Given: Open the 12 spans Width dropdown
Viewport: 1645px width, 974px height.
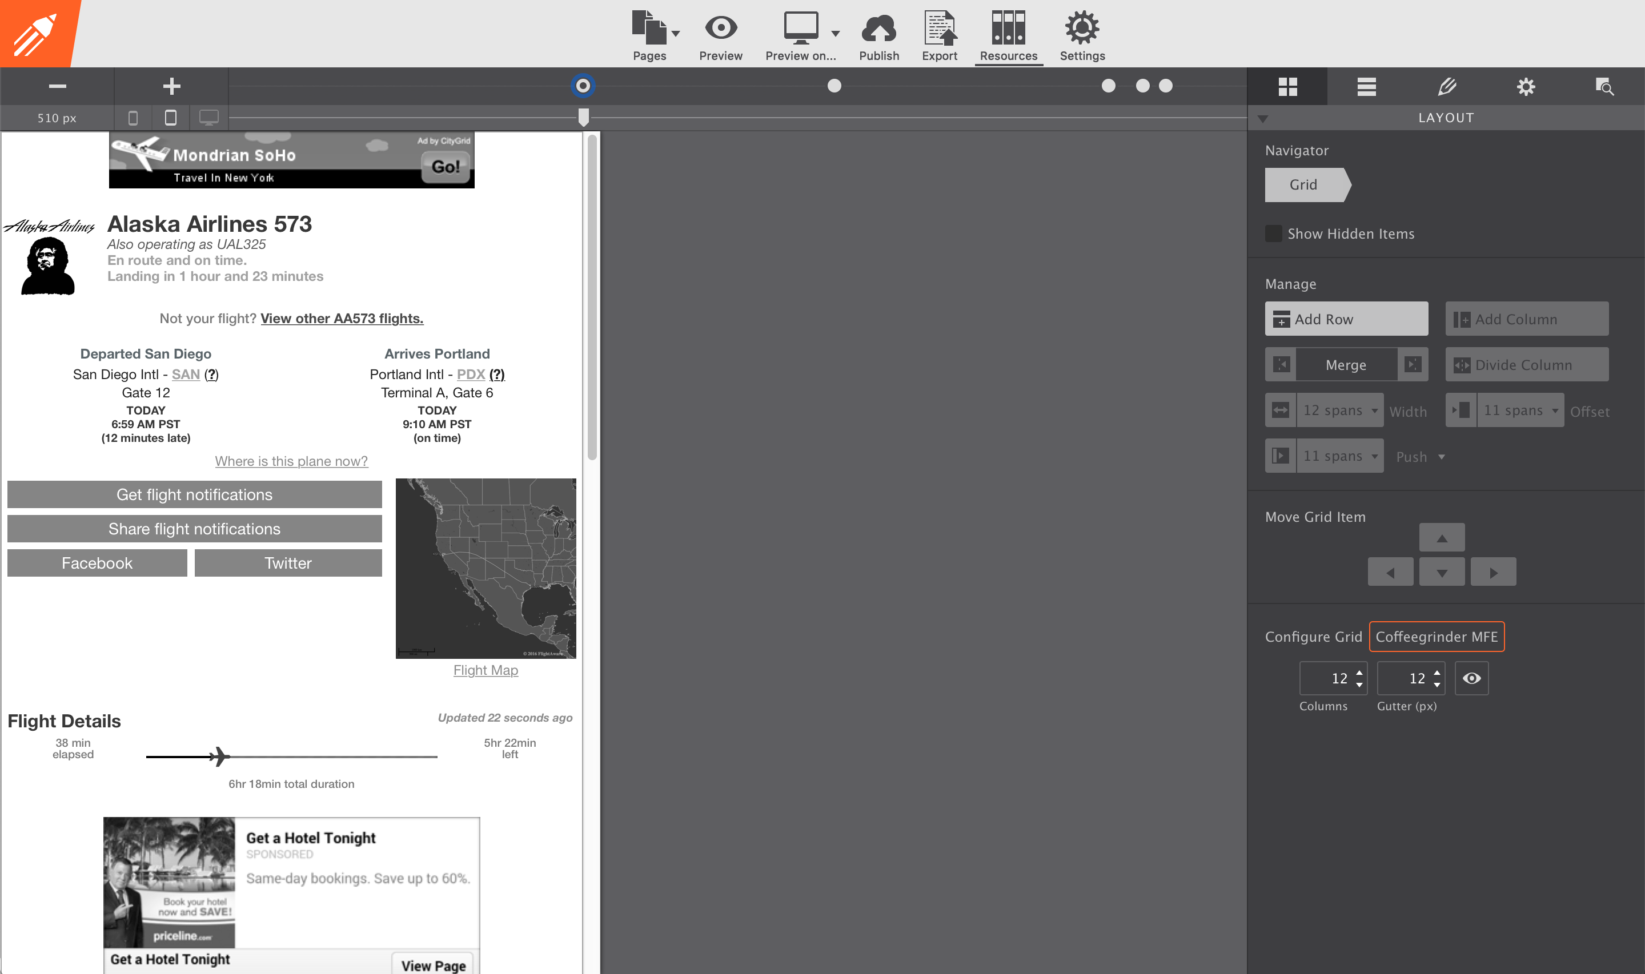Looking at the screenshot, I should pyautogui.click(x=1340, y=410).
